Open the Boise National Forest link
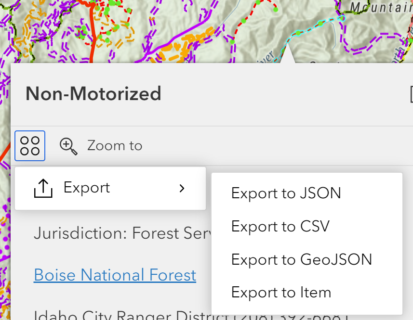This screenshot has width=413, height=320. coord(115,275)
